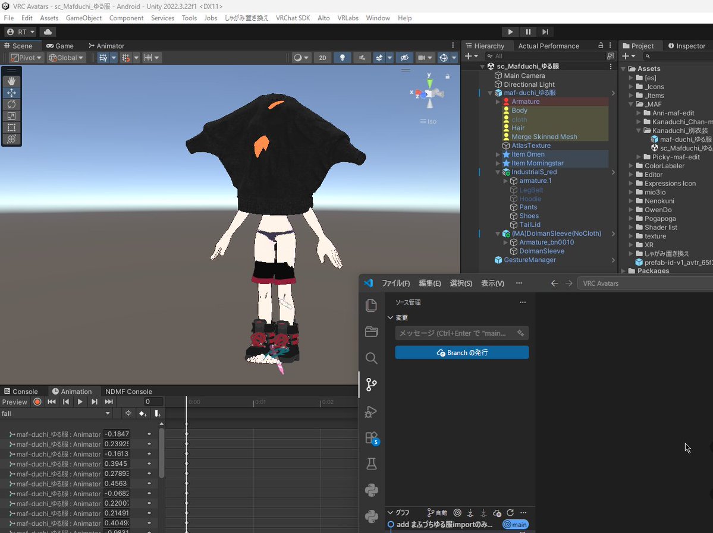Click the Unity Pause button

tap(528, 32)
